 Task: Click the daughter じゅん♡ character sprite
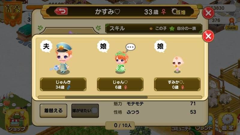121,63
